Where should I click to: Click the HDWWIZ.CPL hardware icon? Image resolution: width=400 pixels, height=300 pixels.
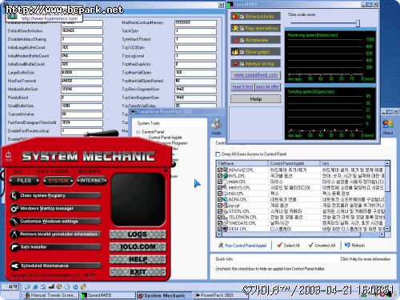tap(226, 170)
